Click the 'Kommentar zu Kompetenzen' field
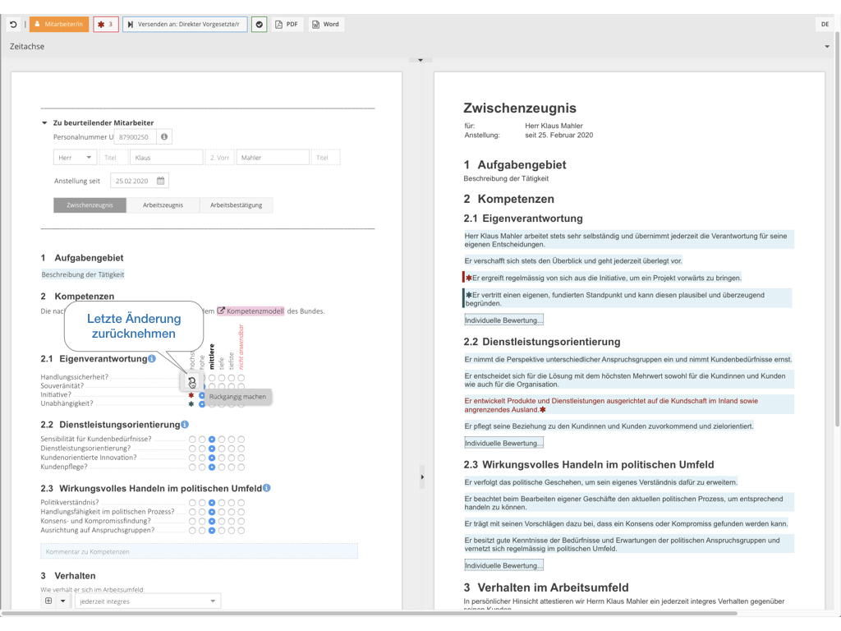Screen dimensions: 841x631 point(199,551)
